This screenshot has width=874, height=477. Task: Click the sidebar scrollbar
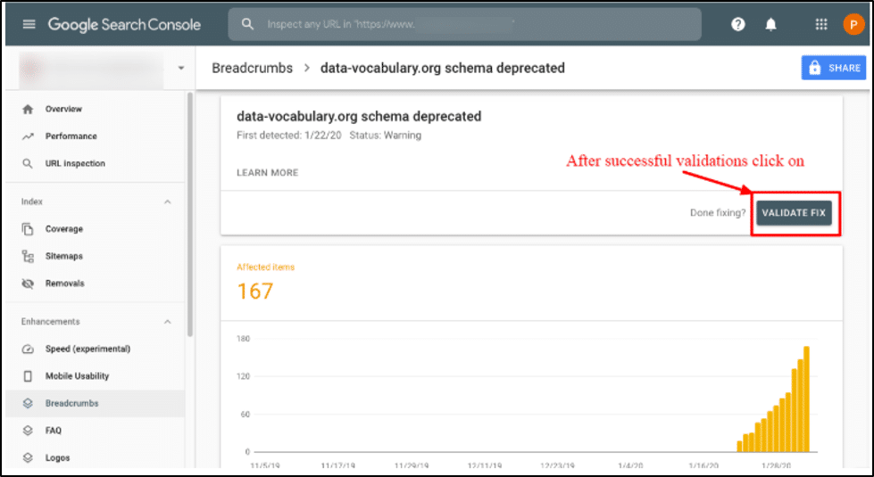click(x=190, y=215)
